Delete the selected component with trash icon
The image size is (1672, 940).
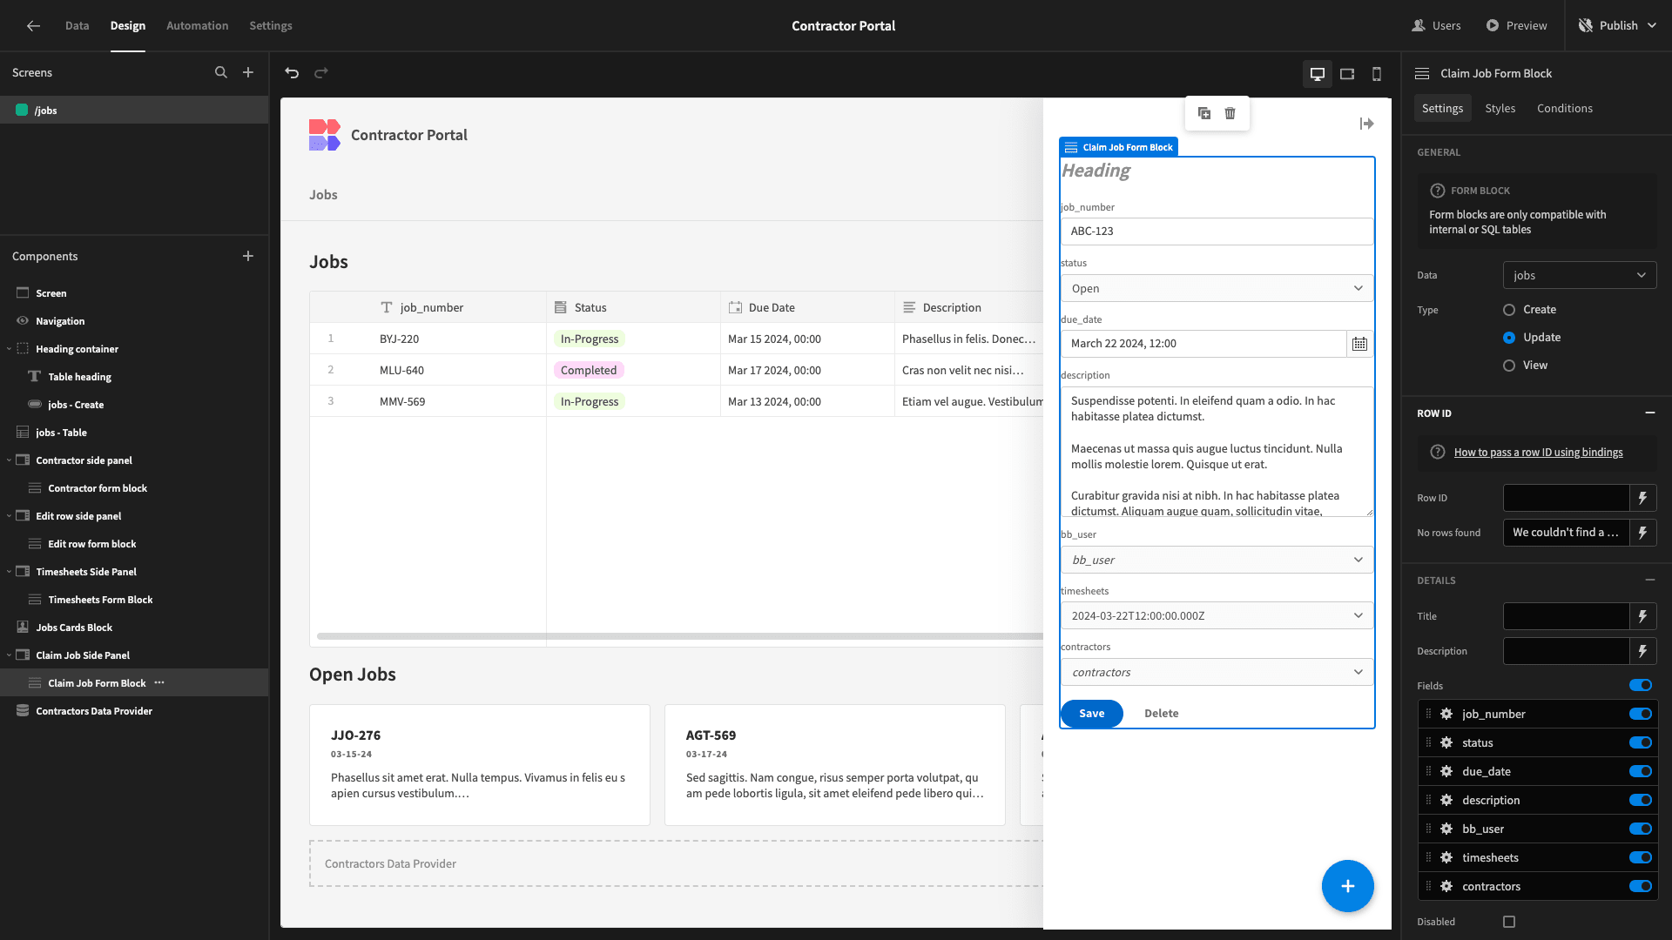click(x=1230, y=113)
